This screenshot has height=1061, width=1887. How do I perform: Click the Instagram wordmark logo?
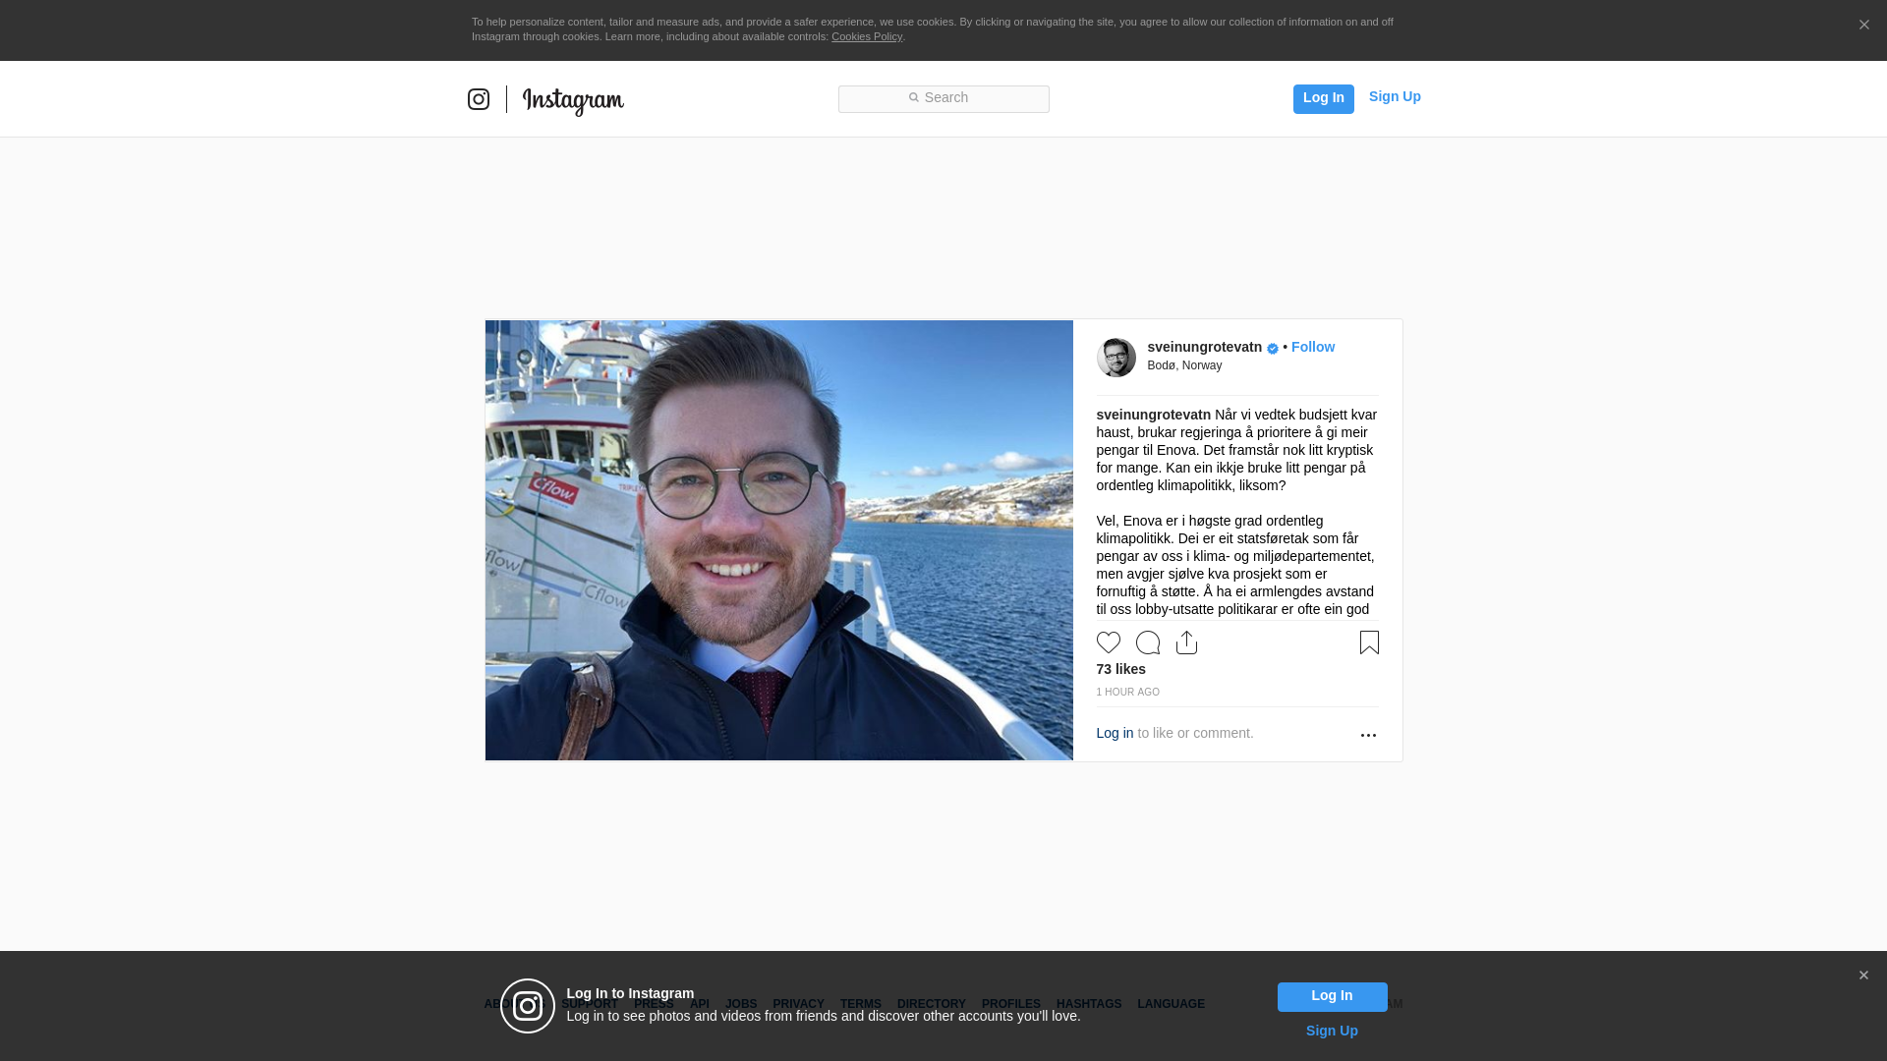tap(573, 101)
